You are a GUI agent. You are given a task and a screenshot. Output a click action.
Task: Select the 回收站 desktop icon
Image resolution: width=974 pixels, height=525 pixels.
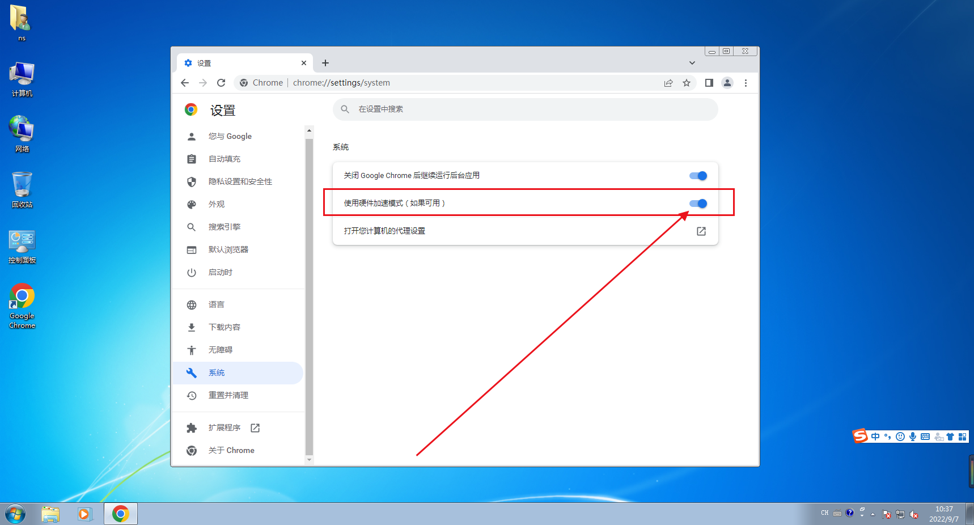22,190
